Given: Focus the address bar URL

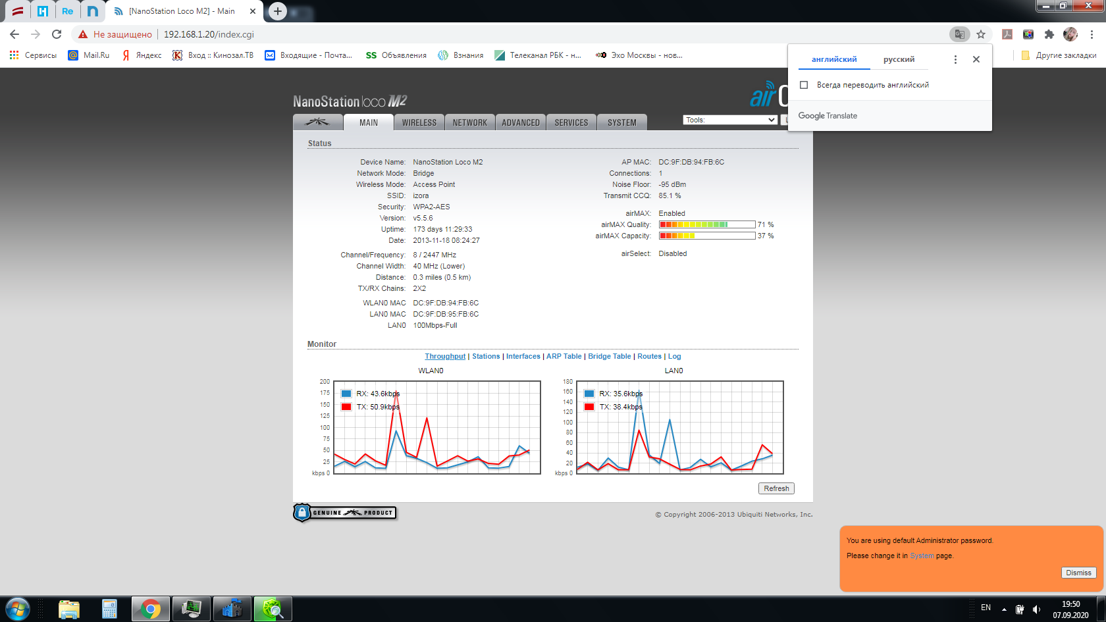Looking at the screenshot, I should coord(209,34).
